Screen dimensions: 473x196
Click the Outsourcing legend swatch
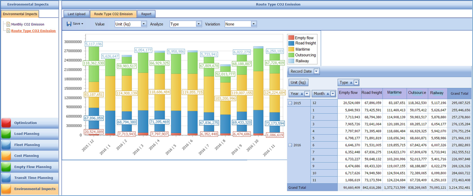pos(291,55)
